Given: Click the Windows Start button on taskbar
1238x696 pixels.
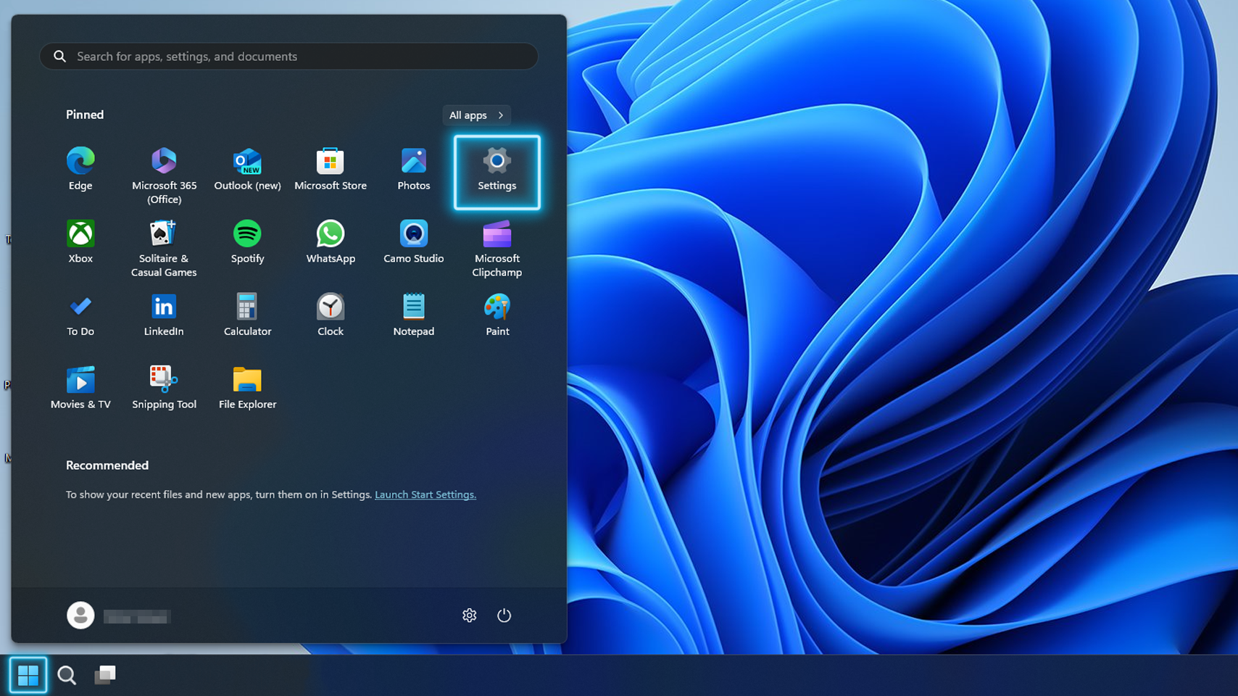Looking at the screenshot, I should point(28,675).
